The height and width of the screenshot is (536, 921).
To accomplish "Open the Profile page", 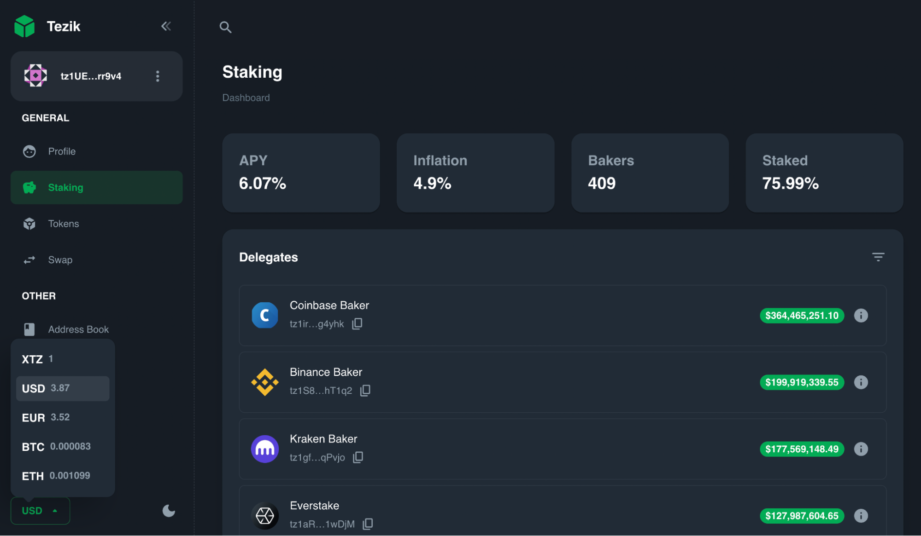I will point(62,151).
